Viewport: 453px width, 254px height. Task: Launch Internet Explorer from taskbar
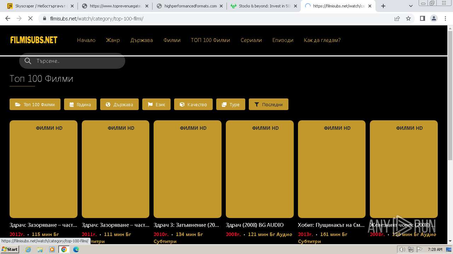28,249
